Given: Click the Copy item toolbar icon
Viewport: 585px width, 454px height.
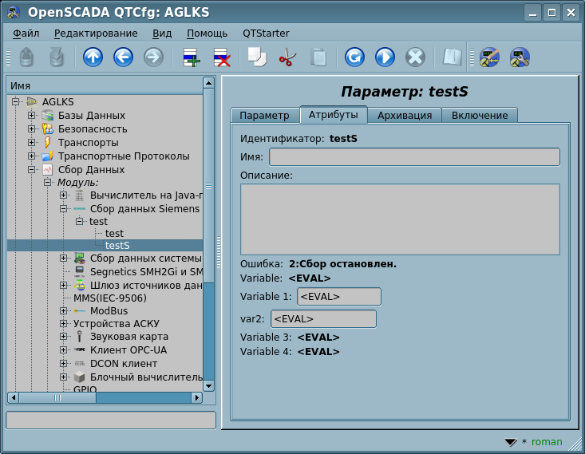Looking at the screenshot, I should pyautogui.click(x=257, y=57).
